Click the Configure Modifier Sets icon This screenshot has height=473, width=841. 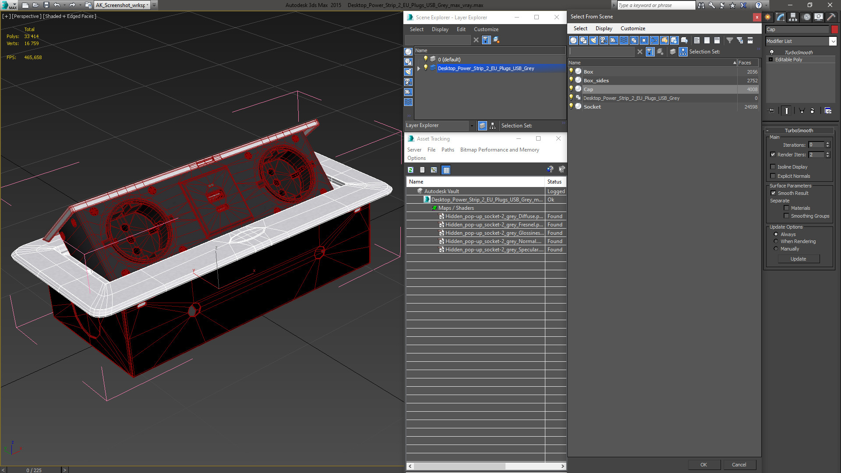click(x=828, y=111)
